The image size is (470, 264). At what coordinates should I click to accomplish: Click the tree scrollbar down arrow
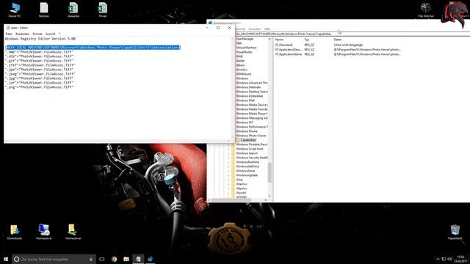pos(270,196)
